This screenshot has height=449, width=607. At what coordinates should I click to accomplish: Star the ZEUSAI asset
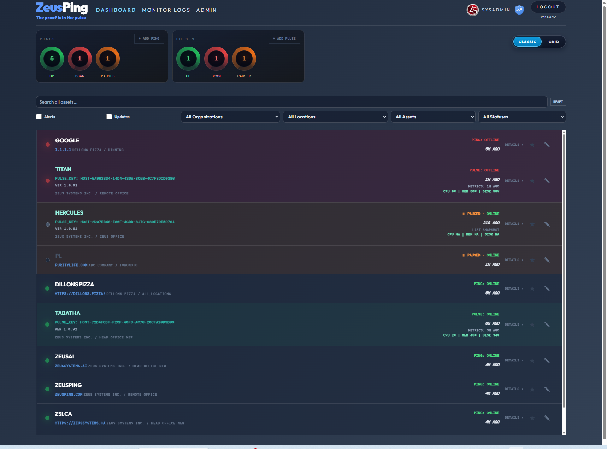click(x=532, y=361)
